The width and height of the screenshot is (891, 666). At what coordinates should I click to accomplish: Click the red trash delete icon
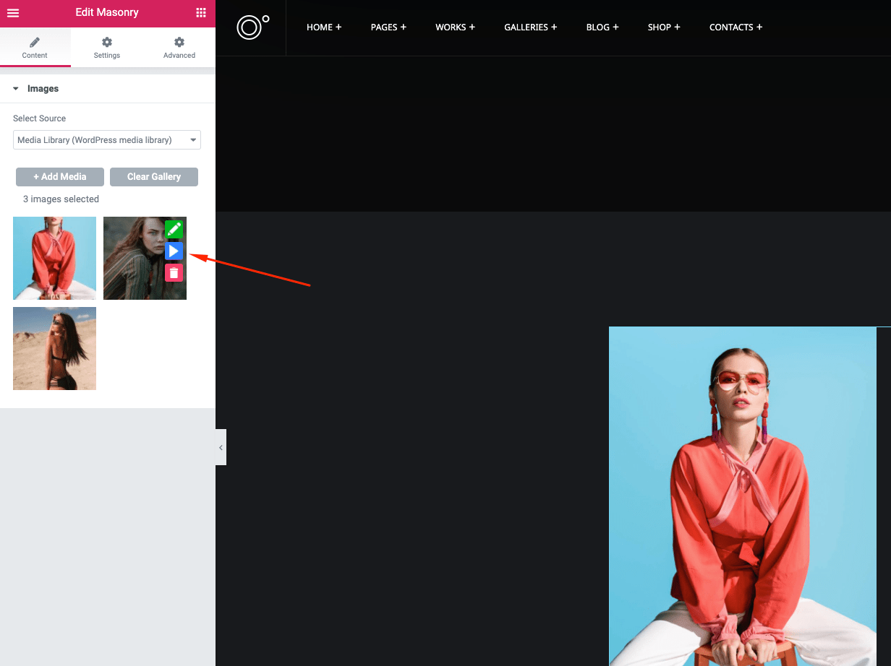(174, 272)
